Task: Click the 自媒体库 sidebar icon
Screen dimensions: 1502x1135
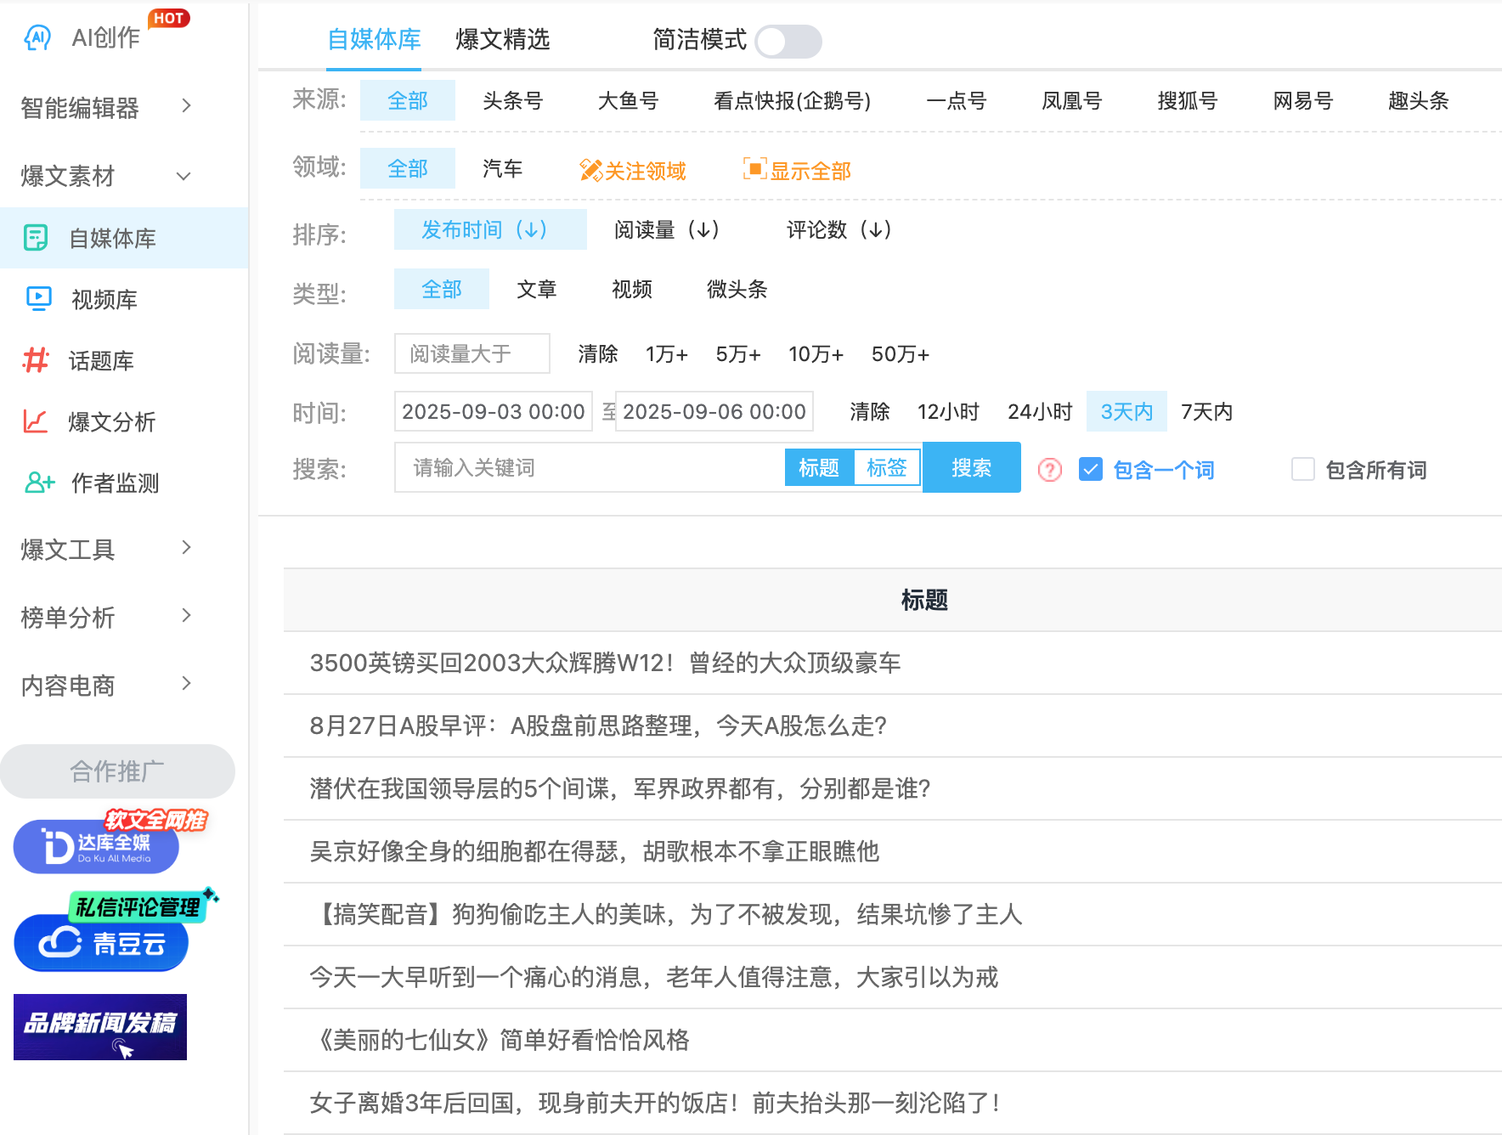Action: coord(36,238)
